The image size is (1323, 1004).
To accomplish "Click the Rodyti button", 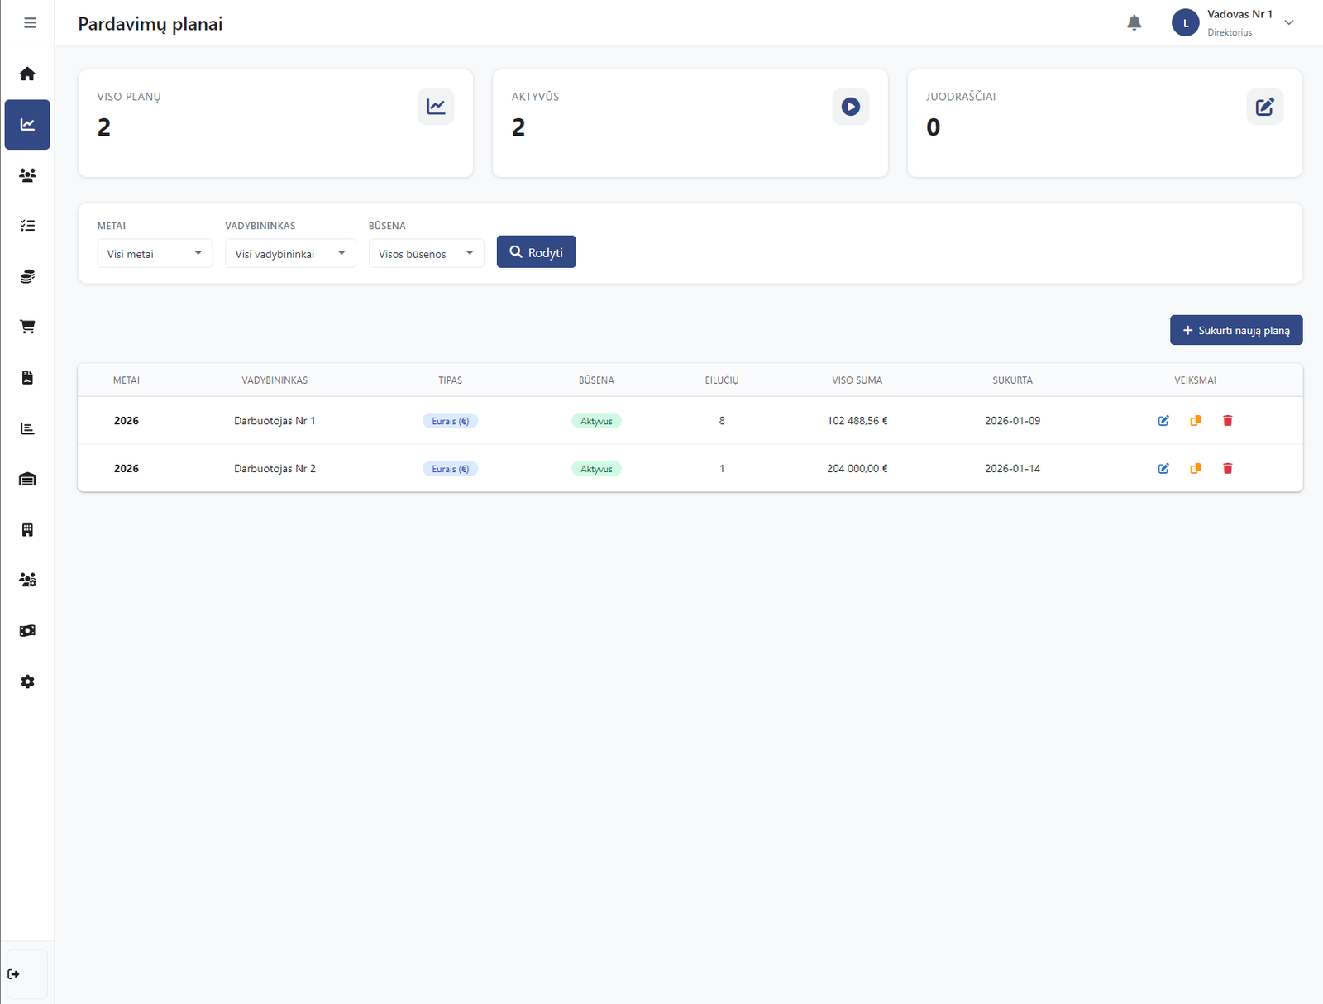I will pos(536,252).
